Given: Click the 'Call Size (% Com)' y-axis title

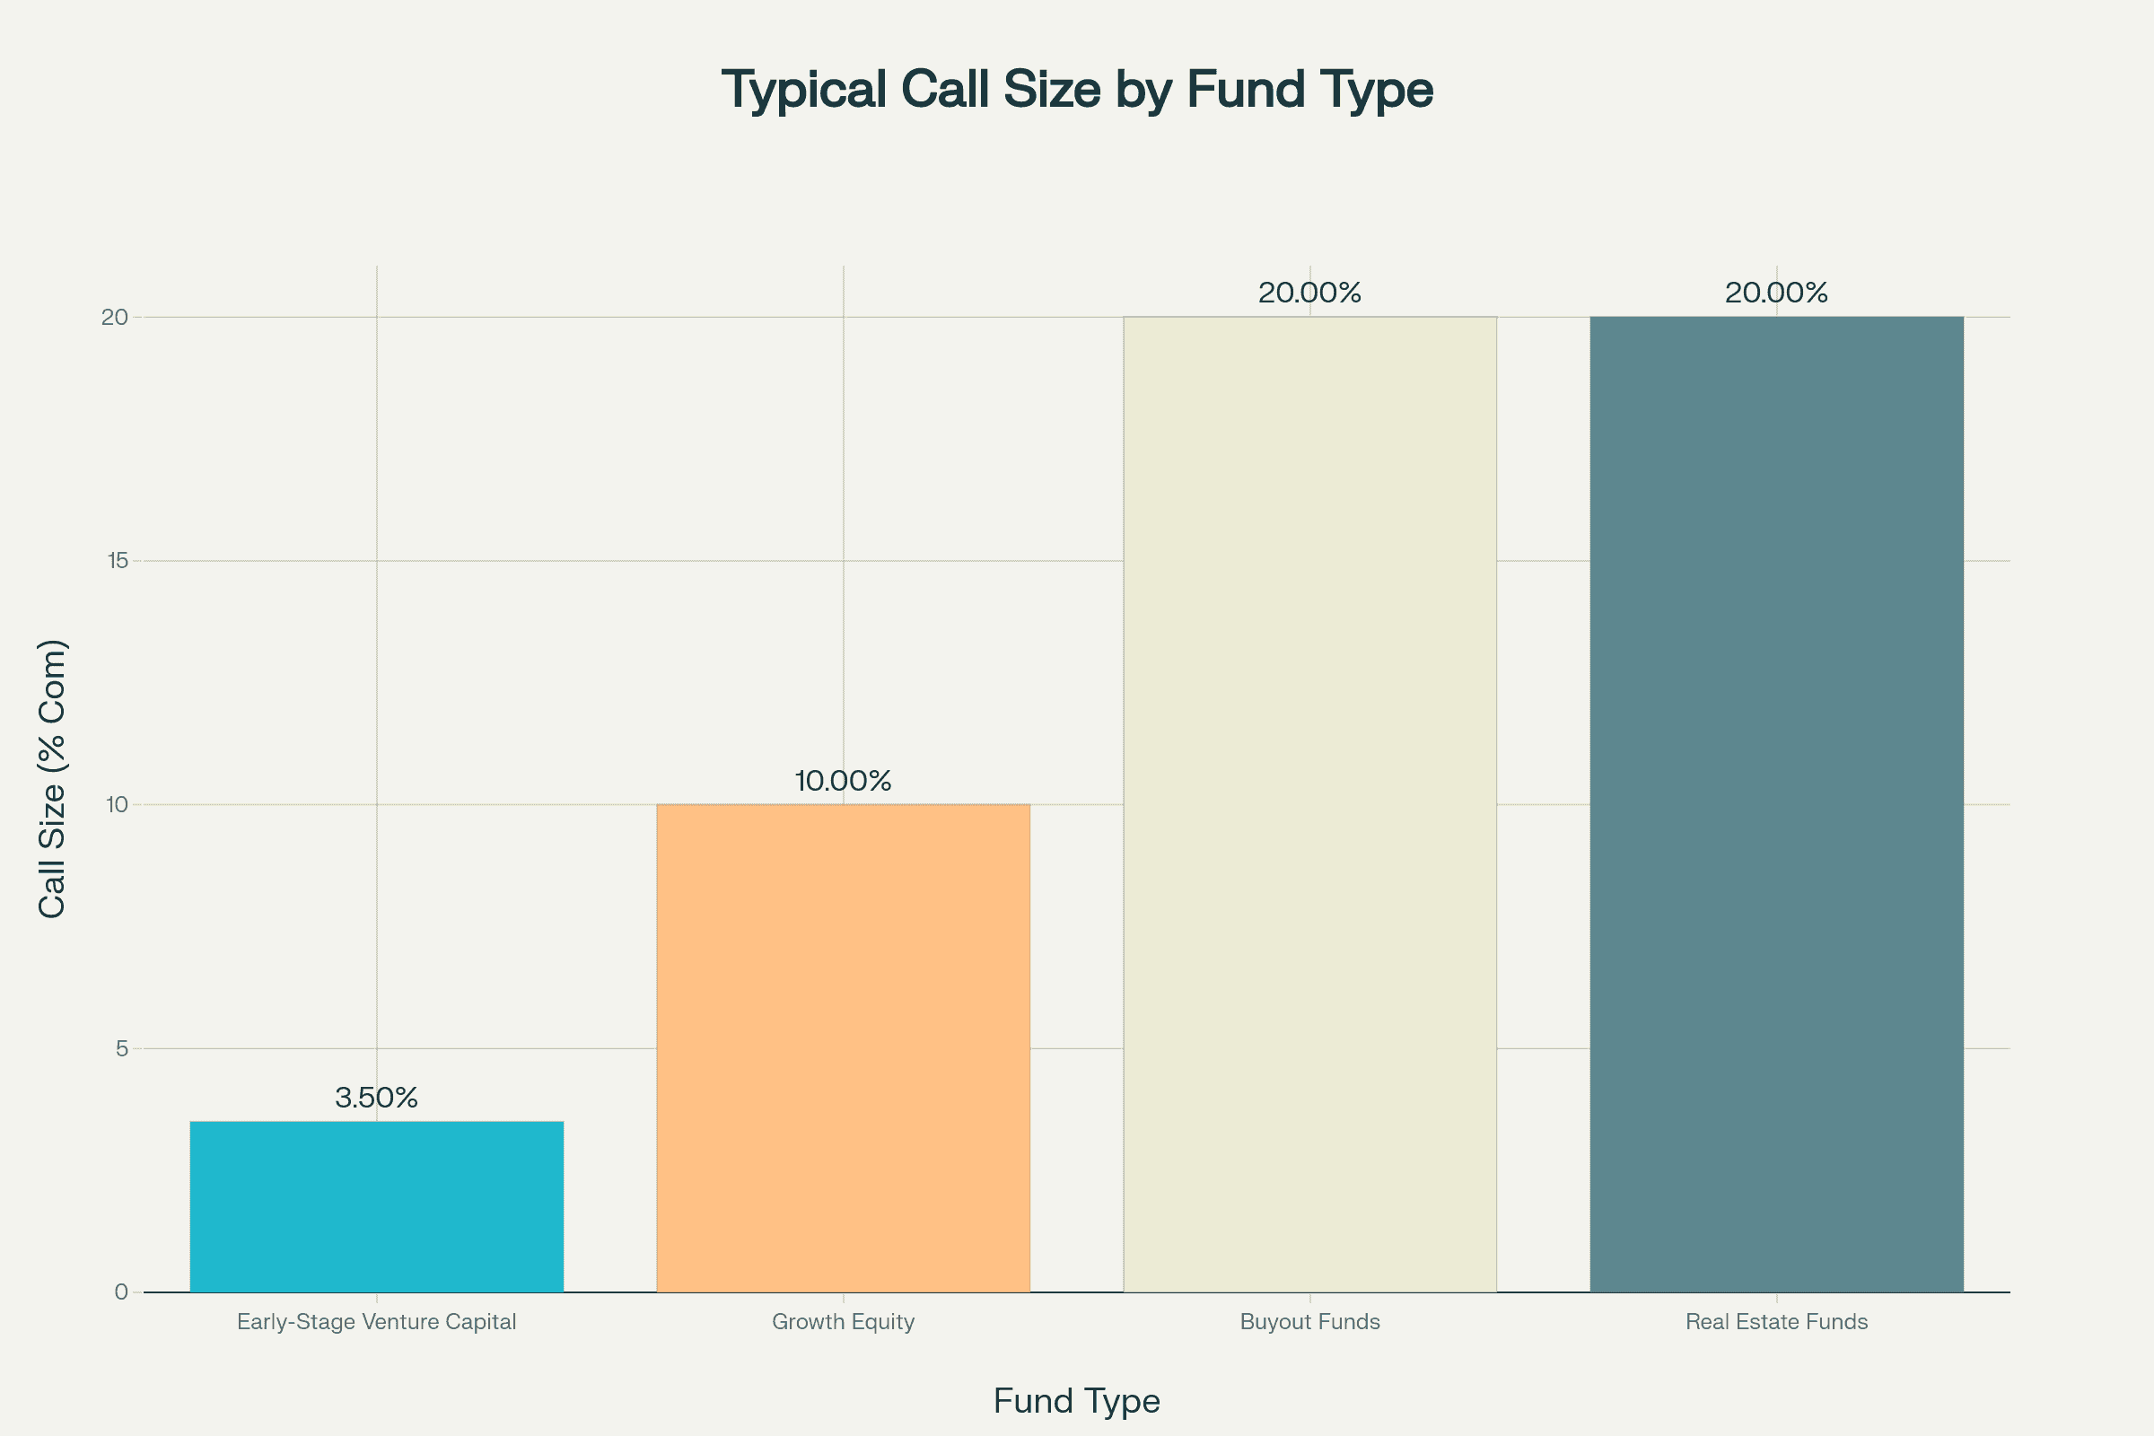Looking at the screenshot, I should click(x=52, y=778).
